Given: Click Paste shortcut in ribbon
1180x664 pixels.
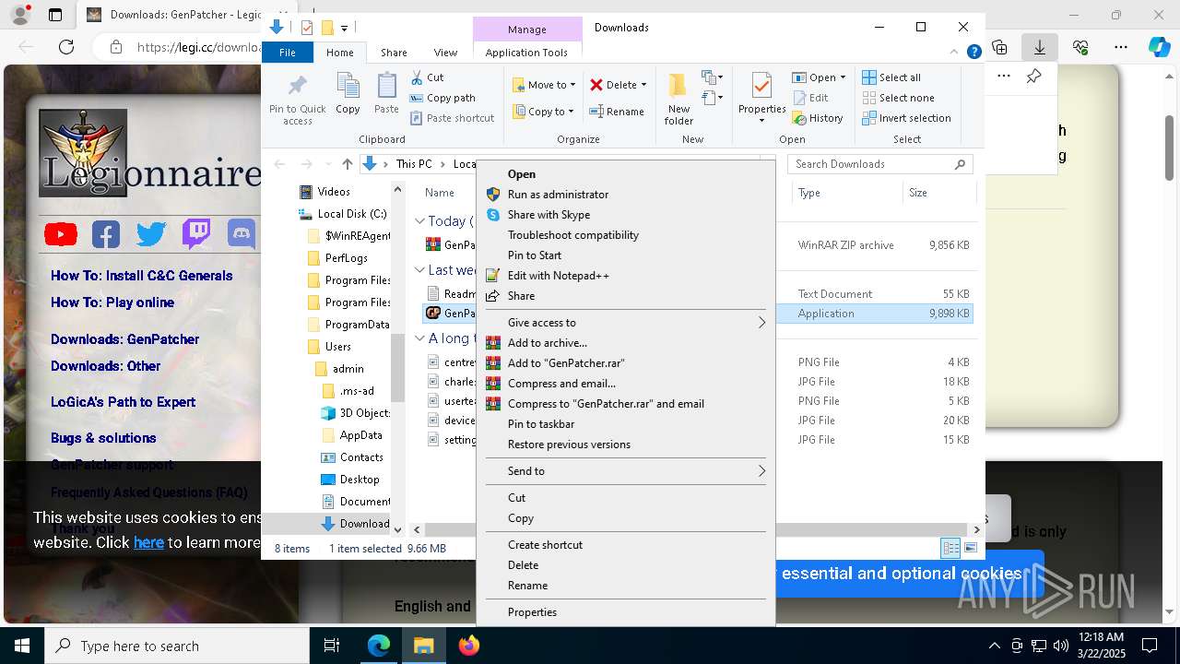Looking at the screenshot, I should click(x=452, y=118).
